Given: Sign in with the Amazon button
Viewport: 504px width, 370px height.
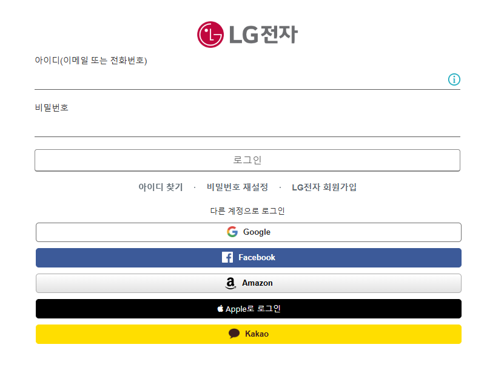Looking at the screenshot, I should (249, 283).
